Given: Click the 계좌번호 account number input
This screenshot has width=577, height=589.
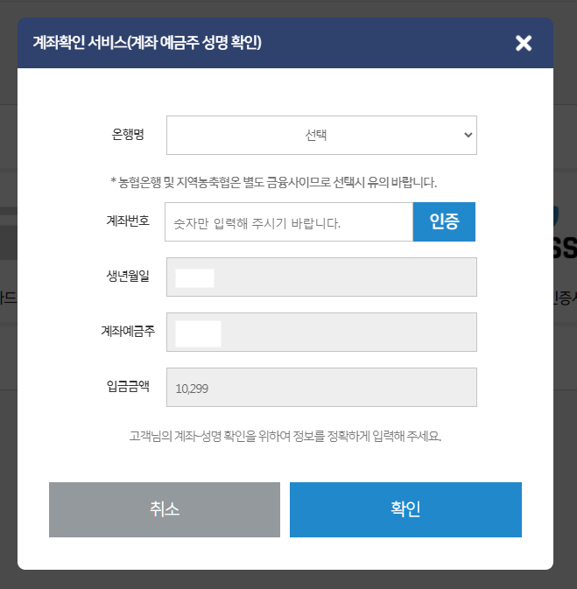Looking at the screenshot, I should [x=288, y=222].
